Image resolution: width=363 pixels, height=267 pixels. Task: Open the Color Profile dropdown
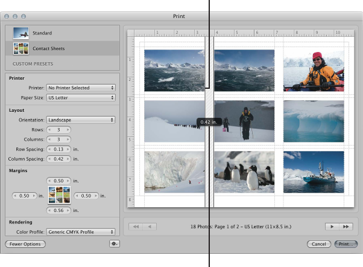pyautogui.click(x=81, y=231)
